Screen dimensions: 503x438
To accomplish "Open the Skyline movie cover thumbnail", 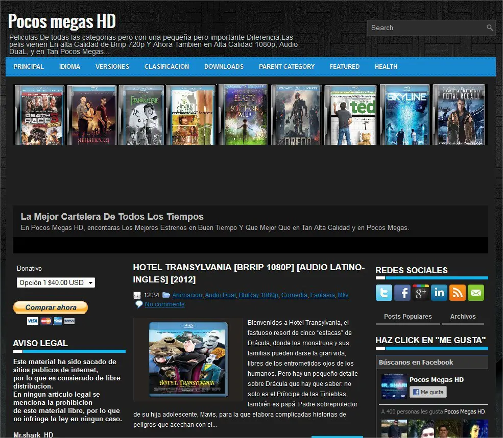I will pos(405,115).
